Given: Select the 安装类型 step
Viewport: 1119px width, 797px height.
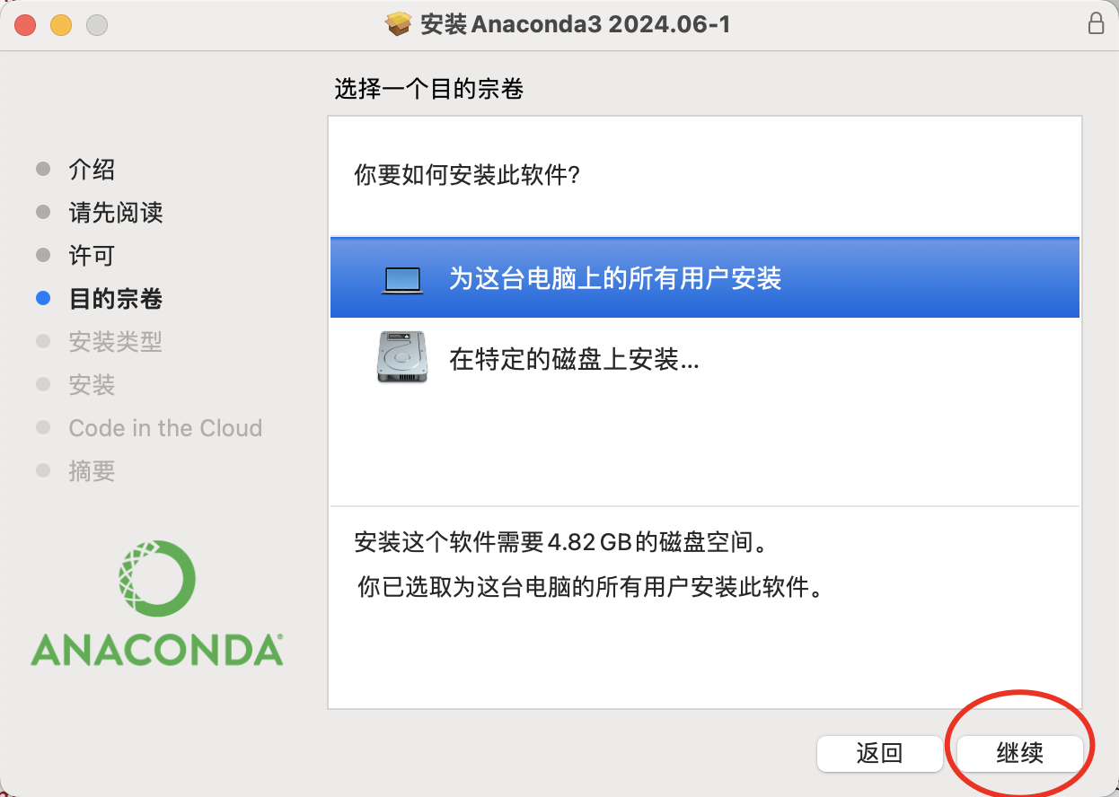Looking at the screenshot, I should (x=116, y=342).
